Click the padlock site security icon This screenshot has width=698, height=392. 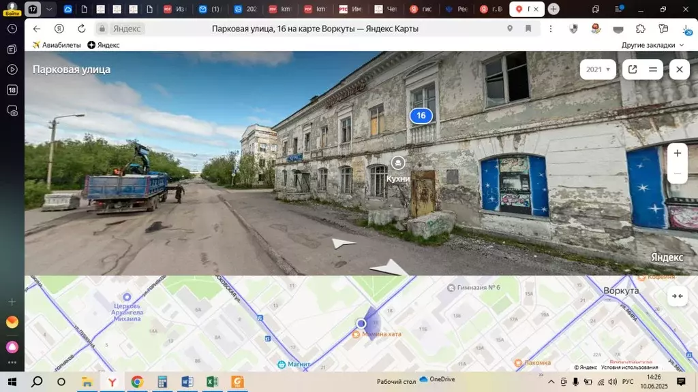(x=102, y=29)
